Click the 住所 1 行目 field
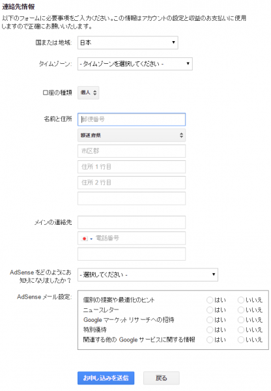The image size is (271, 391). 132,167
